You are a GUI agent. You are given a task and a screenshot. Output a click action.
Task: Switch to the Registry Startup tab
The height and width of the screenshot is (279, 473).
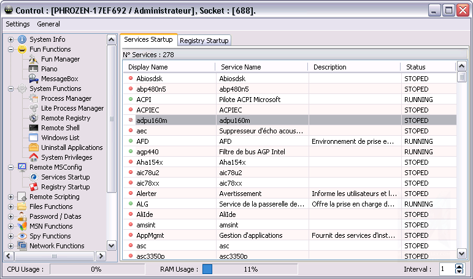[204, 41]
